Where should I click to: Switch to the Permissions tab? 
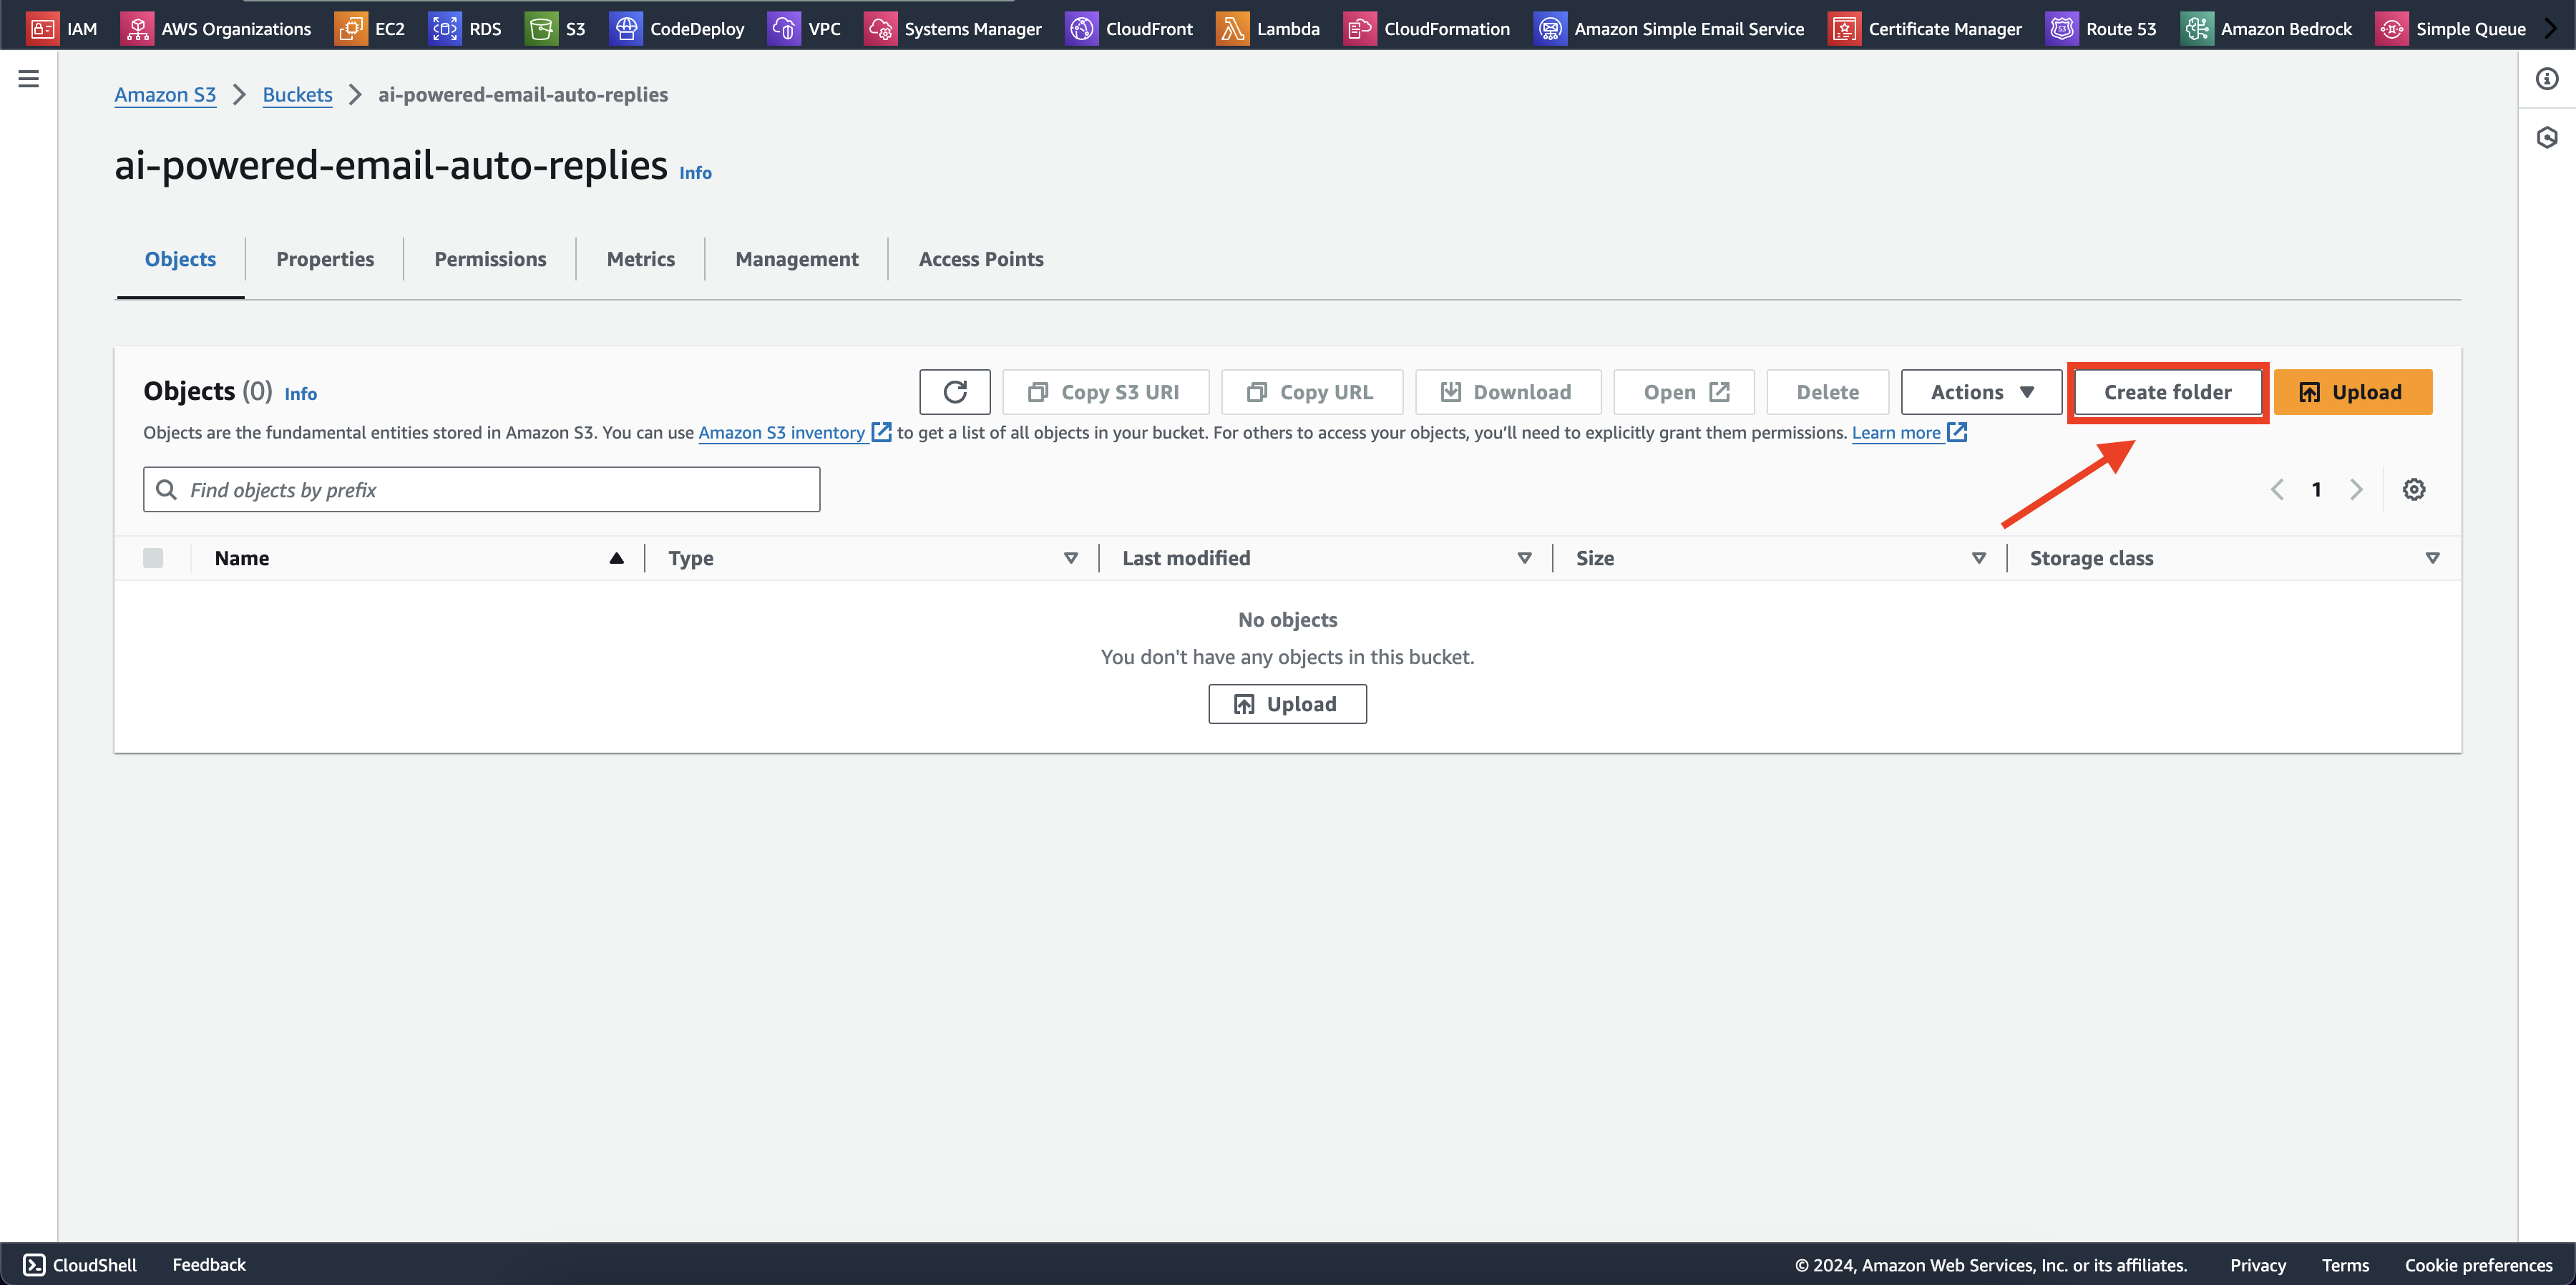tap(489, 258)
